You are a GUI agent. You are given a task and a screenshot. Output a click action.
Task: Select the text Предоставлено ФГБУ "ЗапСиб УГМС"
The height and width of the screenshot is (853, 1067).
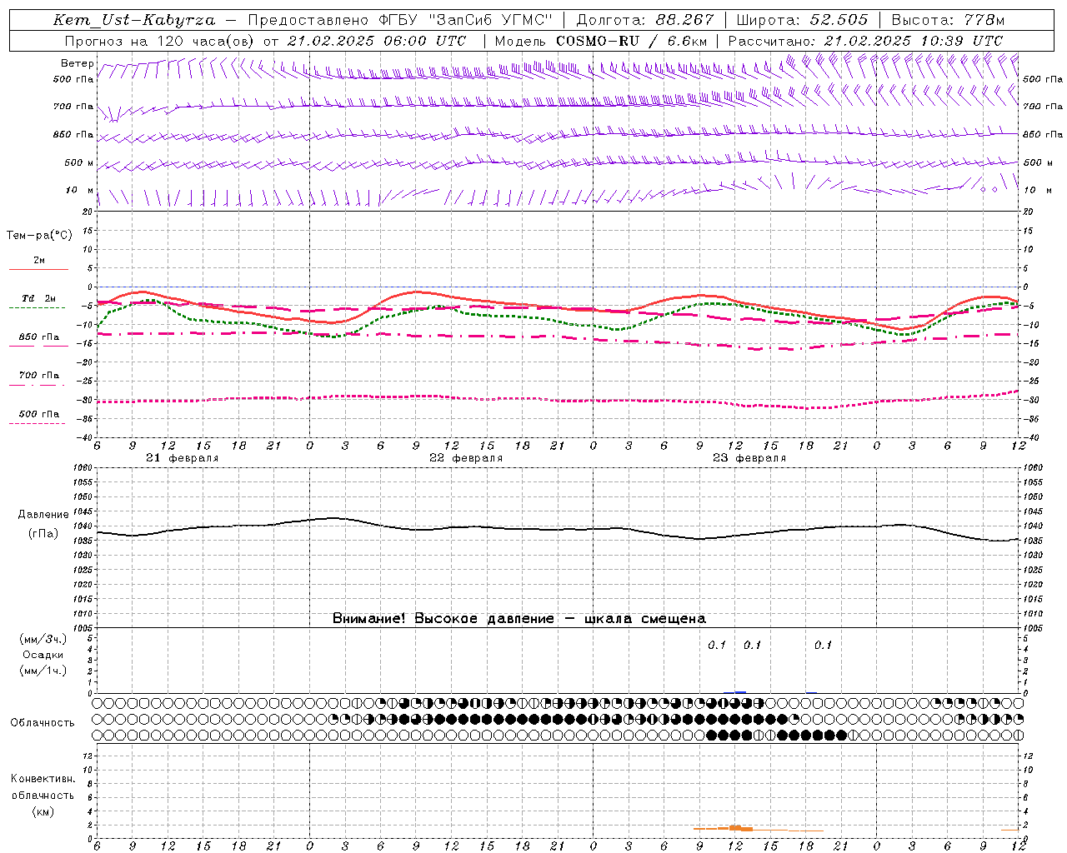[400, 20]
